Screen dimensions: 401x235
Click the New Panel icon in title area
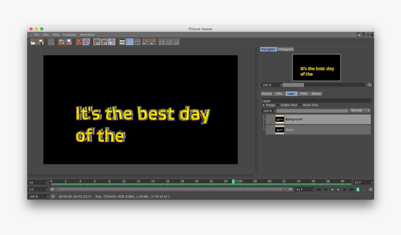(x=358, y=35)
